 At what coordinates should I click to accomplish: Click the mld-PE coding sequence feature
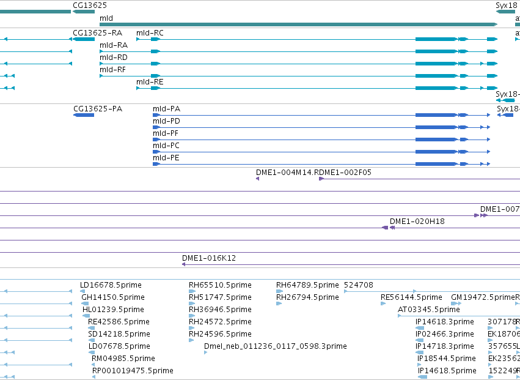(x=321, y=164)
